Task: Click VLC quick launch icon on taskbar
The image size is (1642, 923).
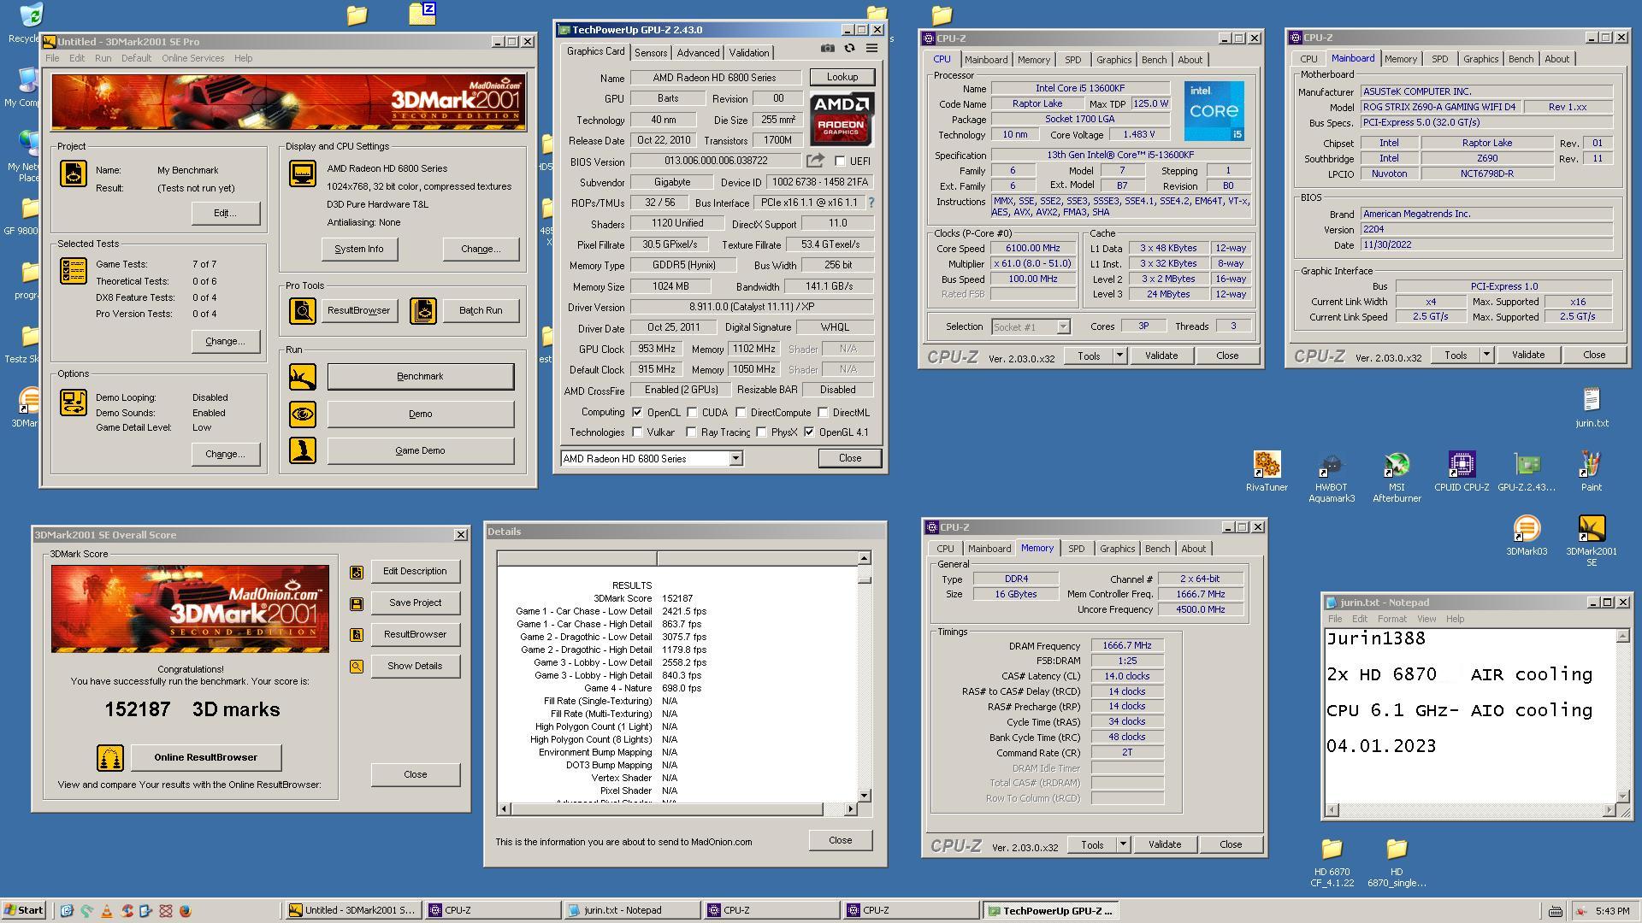Action: [107, 911]
